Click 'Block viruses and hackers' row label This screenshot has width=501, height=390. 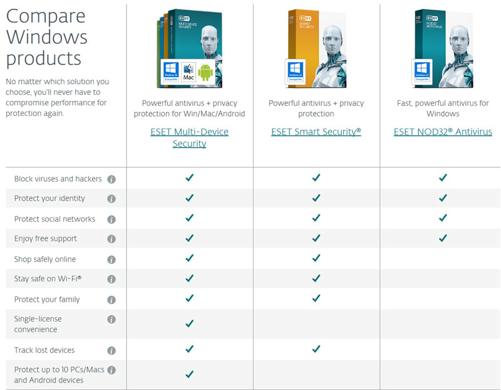click(58, 179)
